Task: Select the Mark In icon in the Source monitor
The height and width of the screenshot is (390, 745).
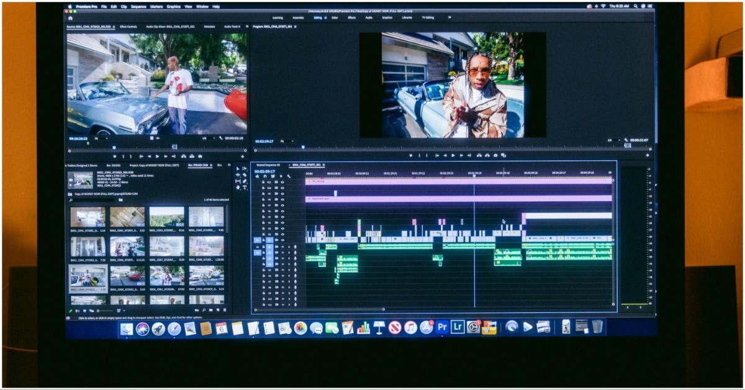Action: [123, 156]
